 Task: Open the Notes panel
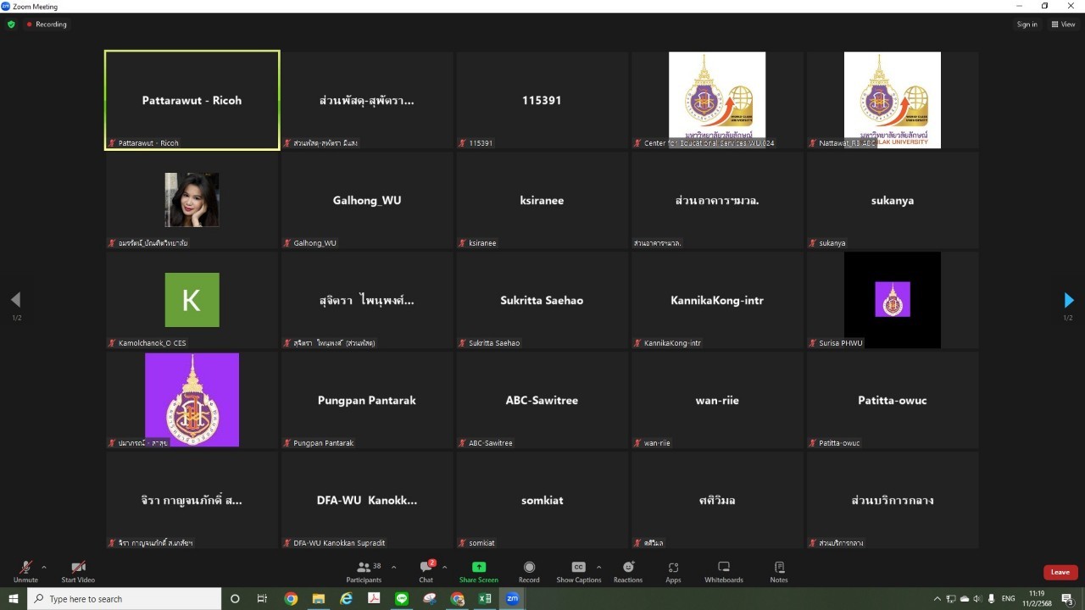779,571
